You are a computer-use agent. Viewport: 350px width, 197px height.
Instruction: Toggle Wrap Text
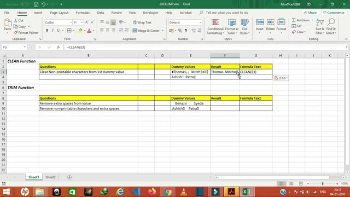click(x=142, y=22)
